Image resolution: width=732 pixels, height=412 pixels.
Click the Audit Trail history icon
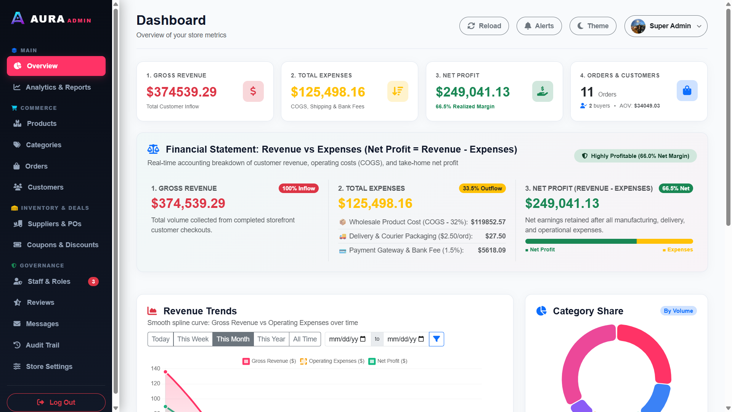coord(17,345)
